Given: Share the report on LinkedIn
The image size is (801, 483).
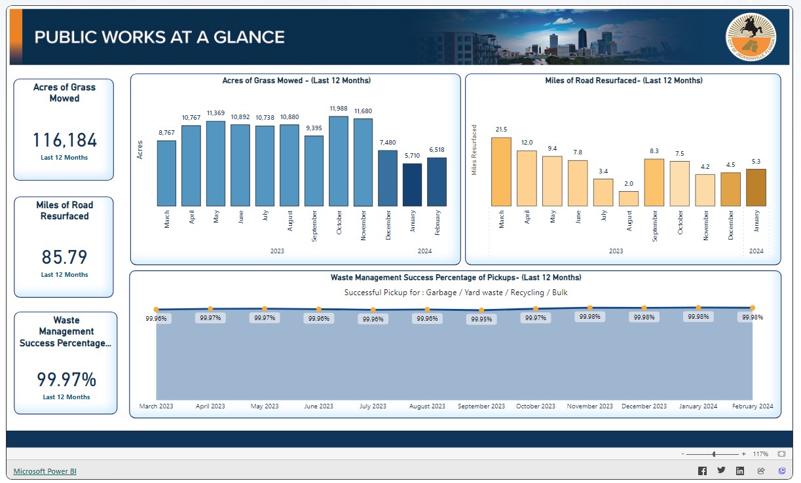Looking at the screenshot, I should pos(740,470).
